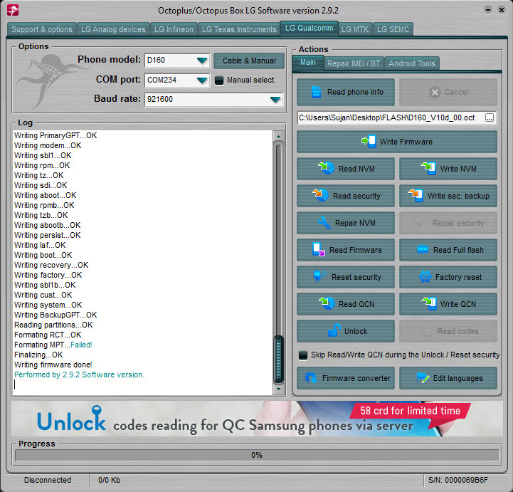Click the Performed by 2.9.2 Software version line

pos(79,375)
